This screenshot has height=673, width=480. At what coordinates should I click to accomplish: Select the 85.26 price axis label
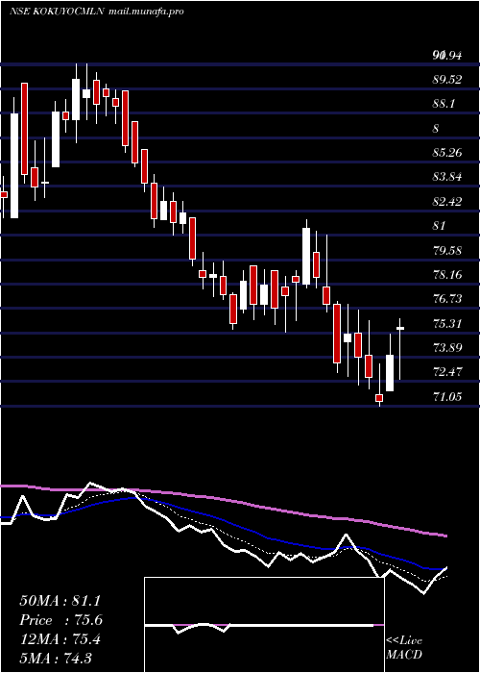[447, 152]
